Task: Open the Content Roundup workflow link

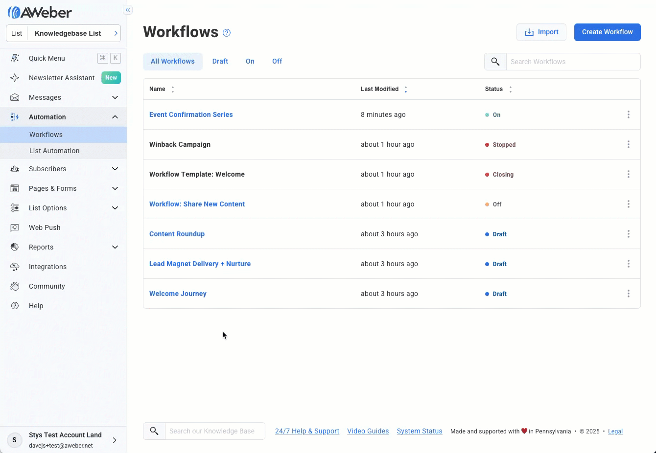Action: tap(177, 234)
